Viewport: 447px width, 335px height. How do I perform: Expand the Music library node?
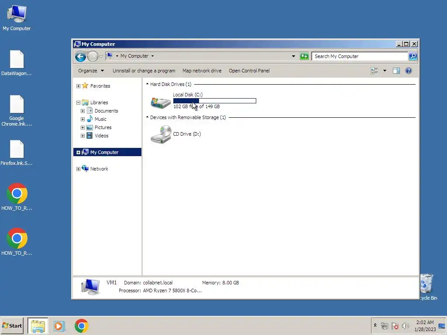83,119
